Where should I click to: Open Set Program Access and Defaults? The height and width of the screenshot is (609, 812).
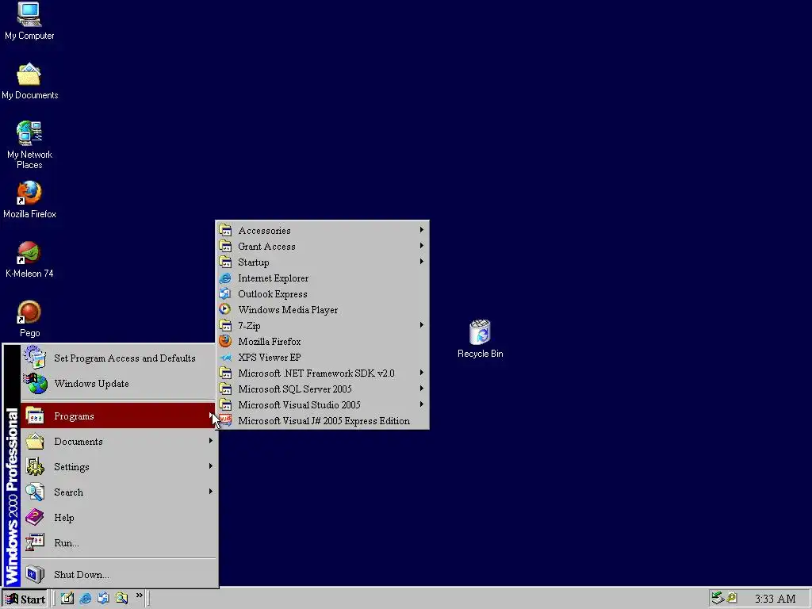click(x=118, y=358)
